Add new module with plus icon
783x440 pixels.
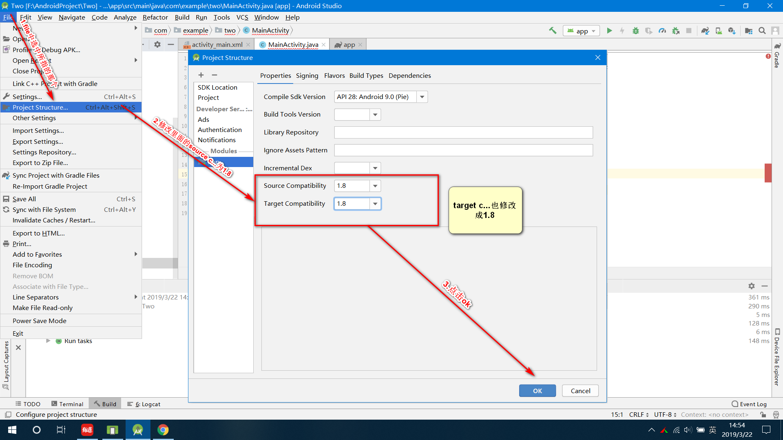[x=201, y=75]
